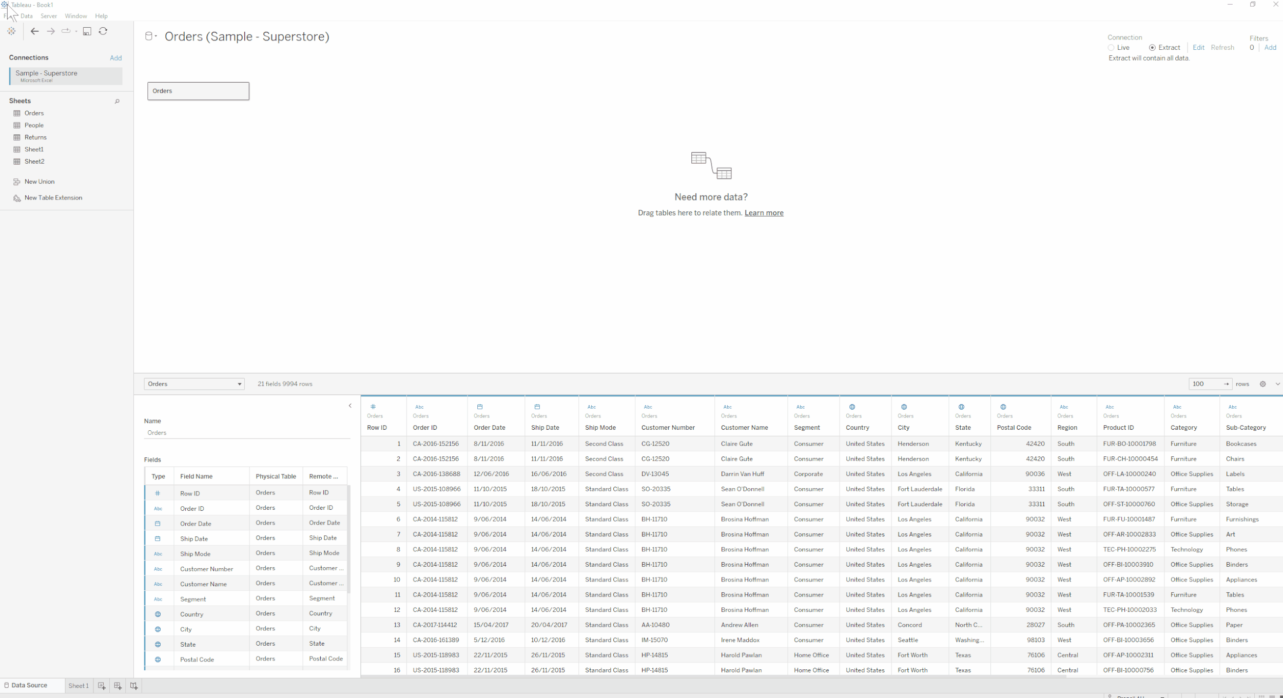This screenshot has height=698, width=1283.
Task: Collapse the metadata pane with chevron
Action: point(350,406)
